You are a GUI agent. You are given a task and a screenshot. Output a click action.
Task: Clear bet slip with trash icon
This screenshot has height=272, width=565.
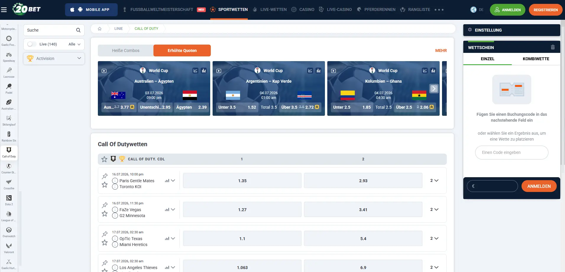pyautogui.click(x=553, y=47)
